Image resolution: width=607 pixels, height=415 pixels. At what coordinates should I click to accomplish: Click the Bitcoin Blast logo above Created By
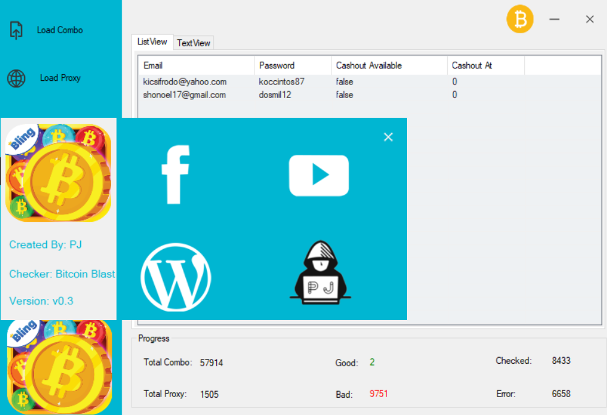[59, 173]
